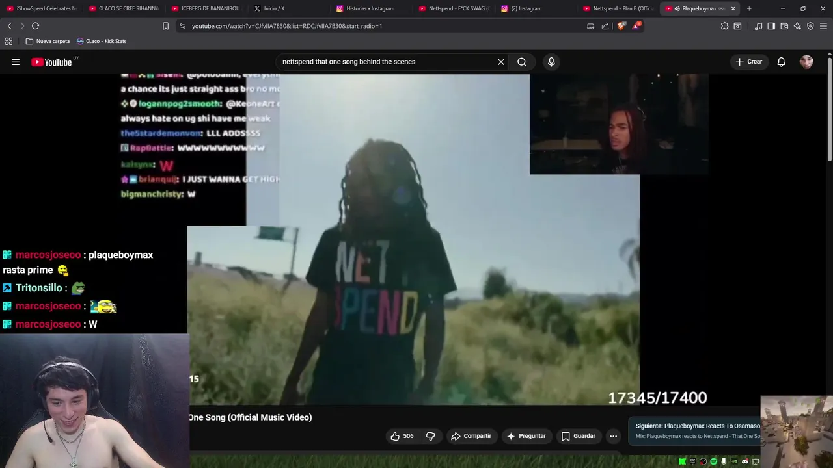
Task: Open the Nueva carpeta bookmarks folder
Action: tap(48, 41)
